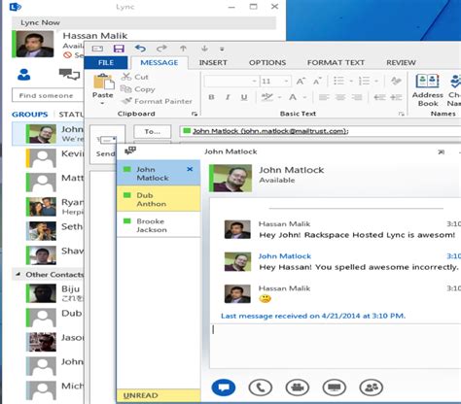Click the pop-out icon in conversation window header
Screen dimensions: 461x404
[441, 151]
